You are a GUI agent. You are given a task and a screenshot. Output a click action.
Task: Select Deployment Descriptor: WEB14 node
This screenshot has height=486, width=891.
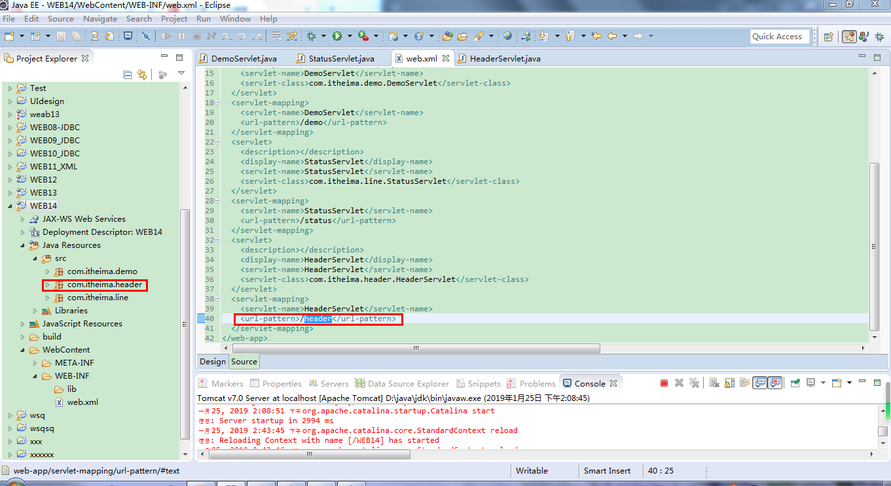click(102, 232)
